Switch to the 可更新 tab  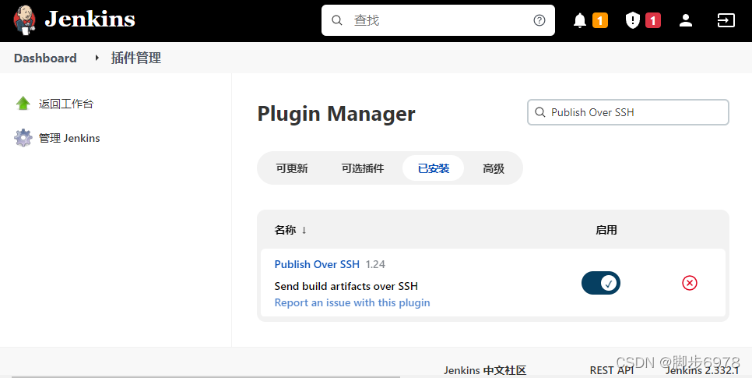(292, 168)
